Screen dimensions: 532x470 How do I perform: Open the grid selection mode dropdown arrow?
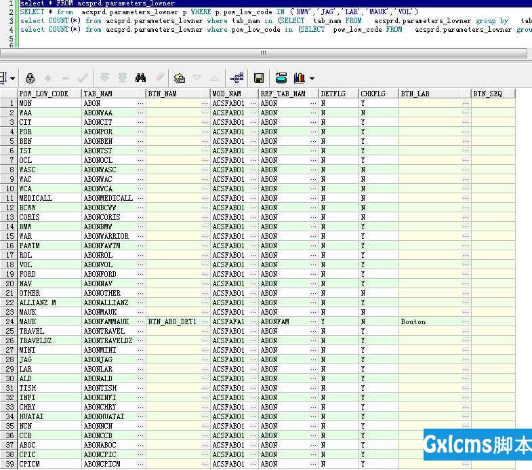[13, 79]
